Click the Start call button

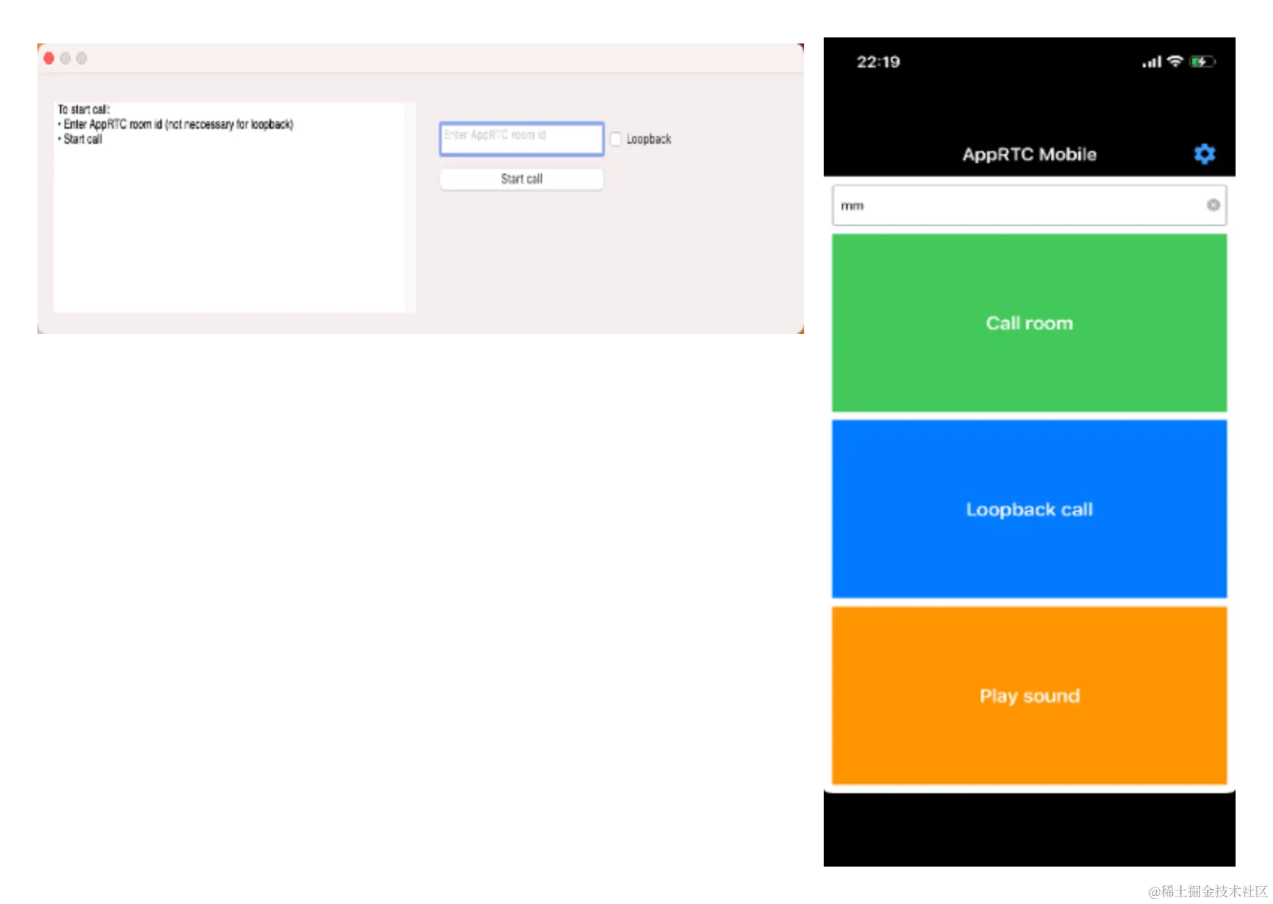point(521,179)
